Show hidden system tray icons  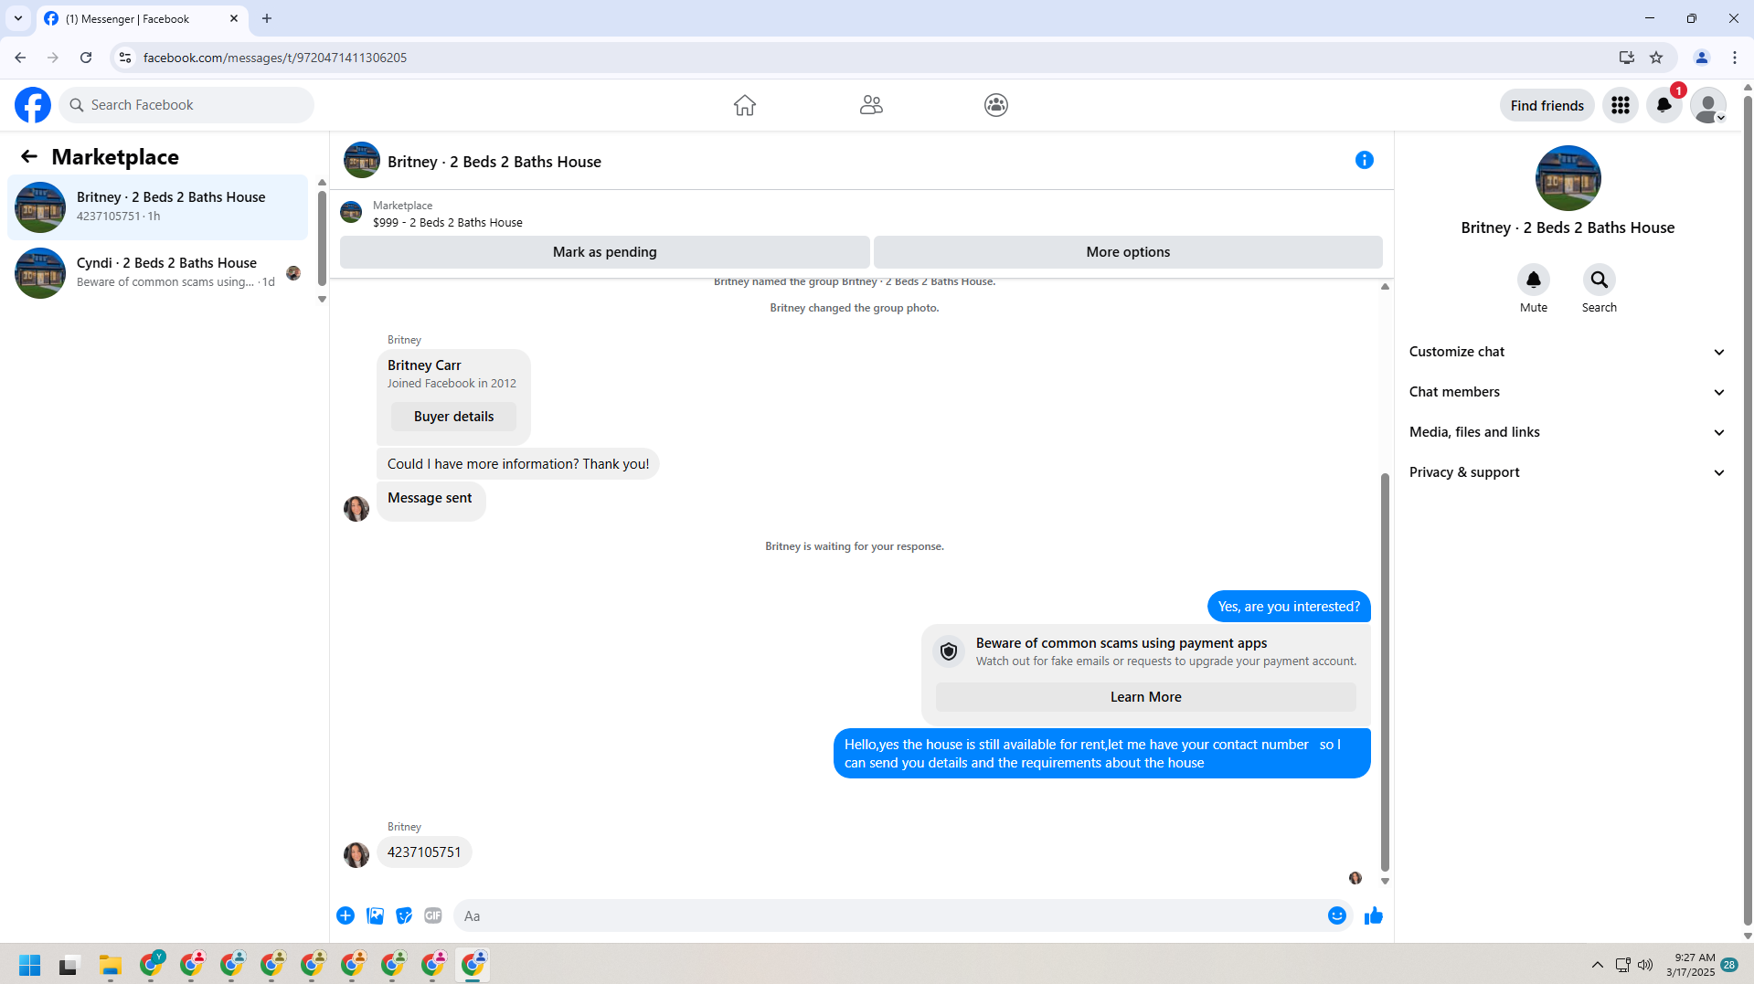pos(1598,965)
